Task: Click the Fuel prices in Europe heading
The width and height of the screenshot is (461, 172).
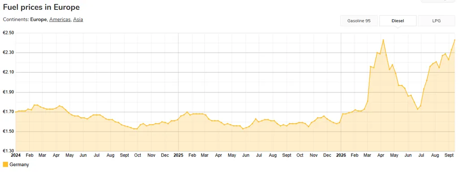Action: coord(42,7)
